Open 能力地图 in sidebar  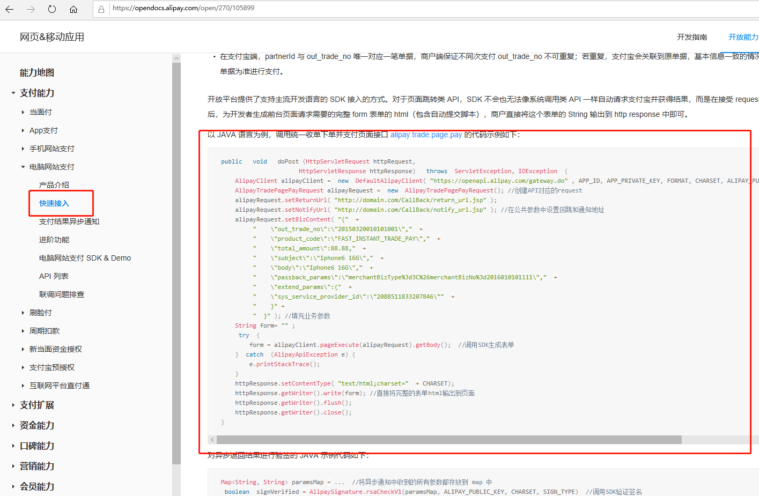pyautogui.click(x=37, y=72)
